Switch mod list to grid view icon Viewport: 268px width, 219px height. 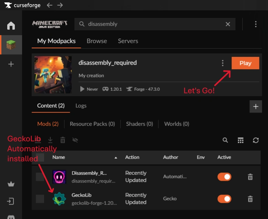coord(240,140)
